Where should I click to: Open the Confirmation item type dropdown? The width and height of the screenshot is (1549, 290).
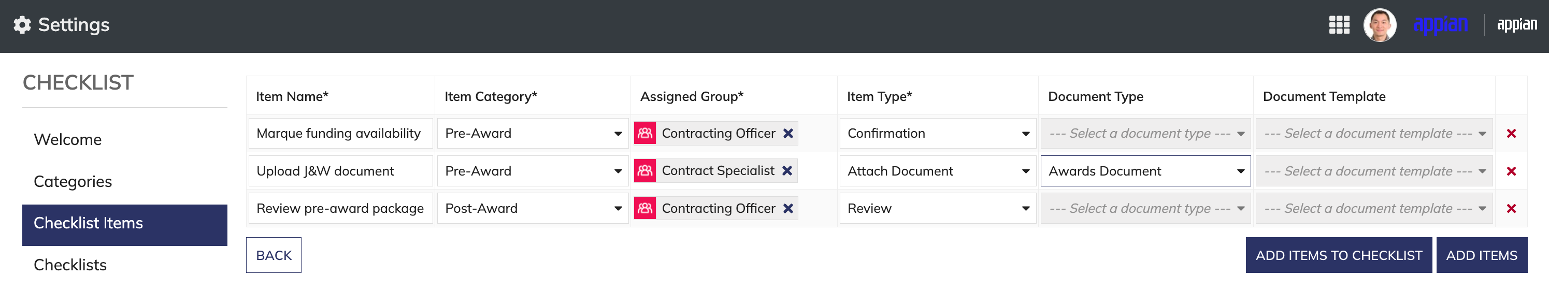pyautogui.click(x=938, y=134)
